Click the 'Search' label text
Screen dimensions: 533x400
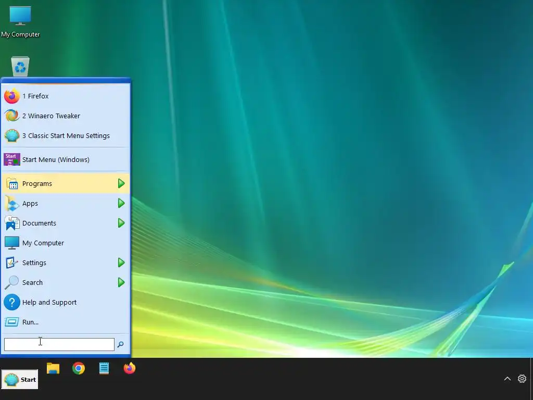tap(32, 282)
